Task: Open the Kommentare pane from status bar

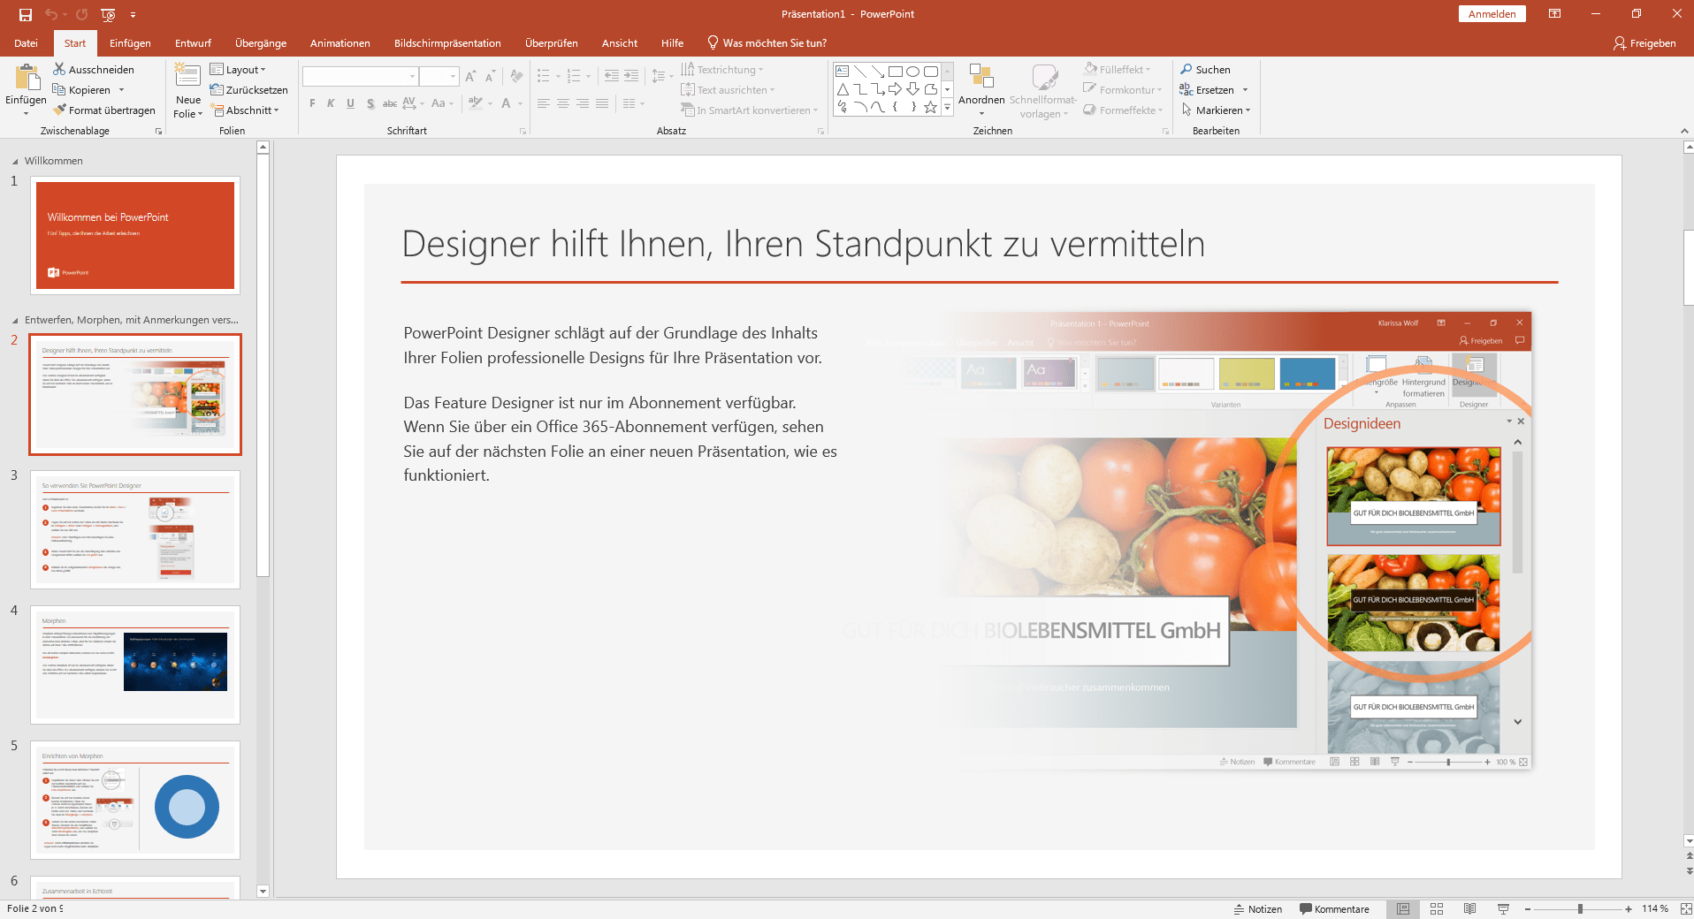Action: coord(1335,908)
